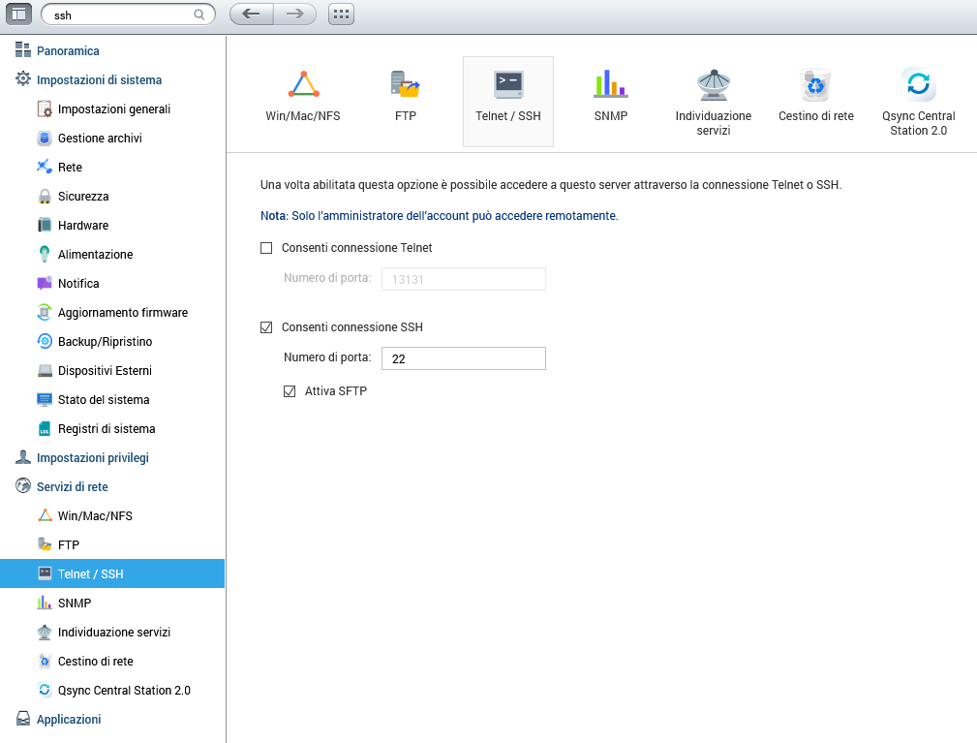Disable the Consenti connessione SSH checkbox
Image resolution: width=977 pixels, height=743 pixels.
pyautogui.click(x=267, y=327)
